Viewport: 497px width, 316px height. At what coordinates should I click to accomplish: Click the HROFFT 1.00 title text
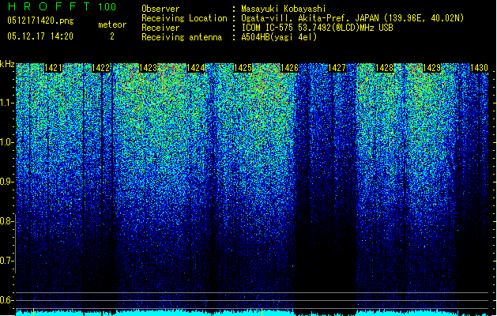62,6
